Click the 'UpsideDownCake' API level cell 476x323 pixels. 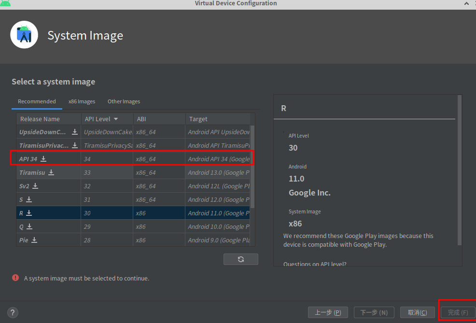click(x=107, y=132)
